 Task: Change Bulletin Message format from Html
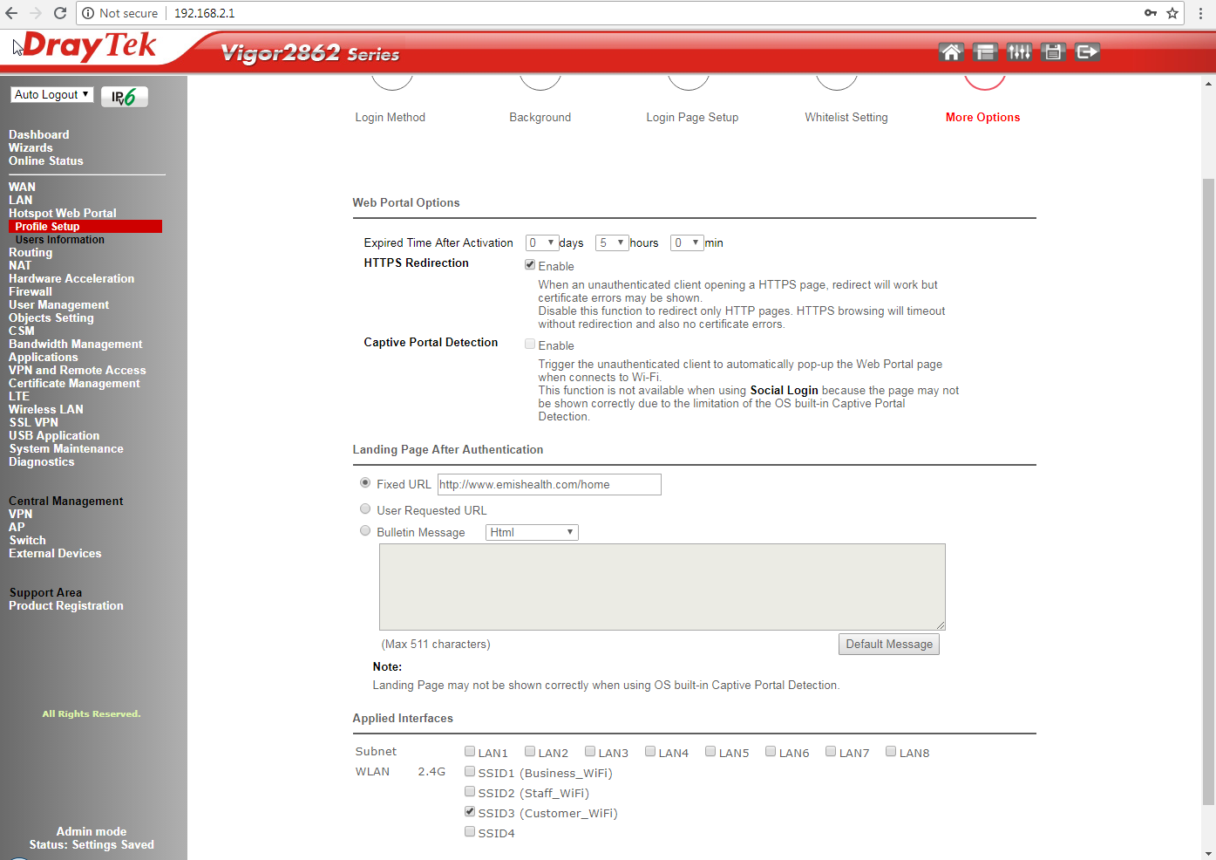(532, 531)
